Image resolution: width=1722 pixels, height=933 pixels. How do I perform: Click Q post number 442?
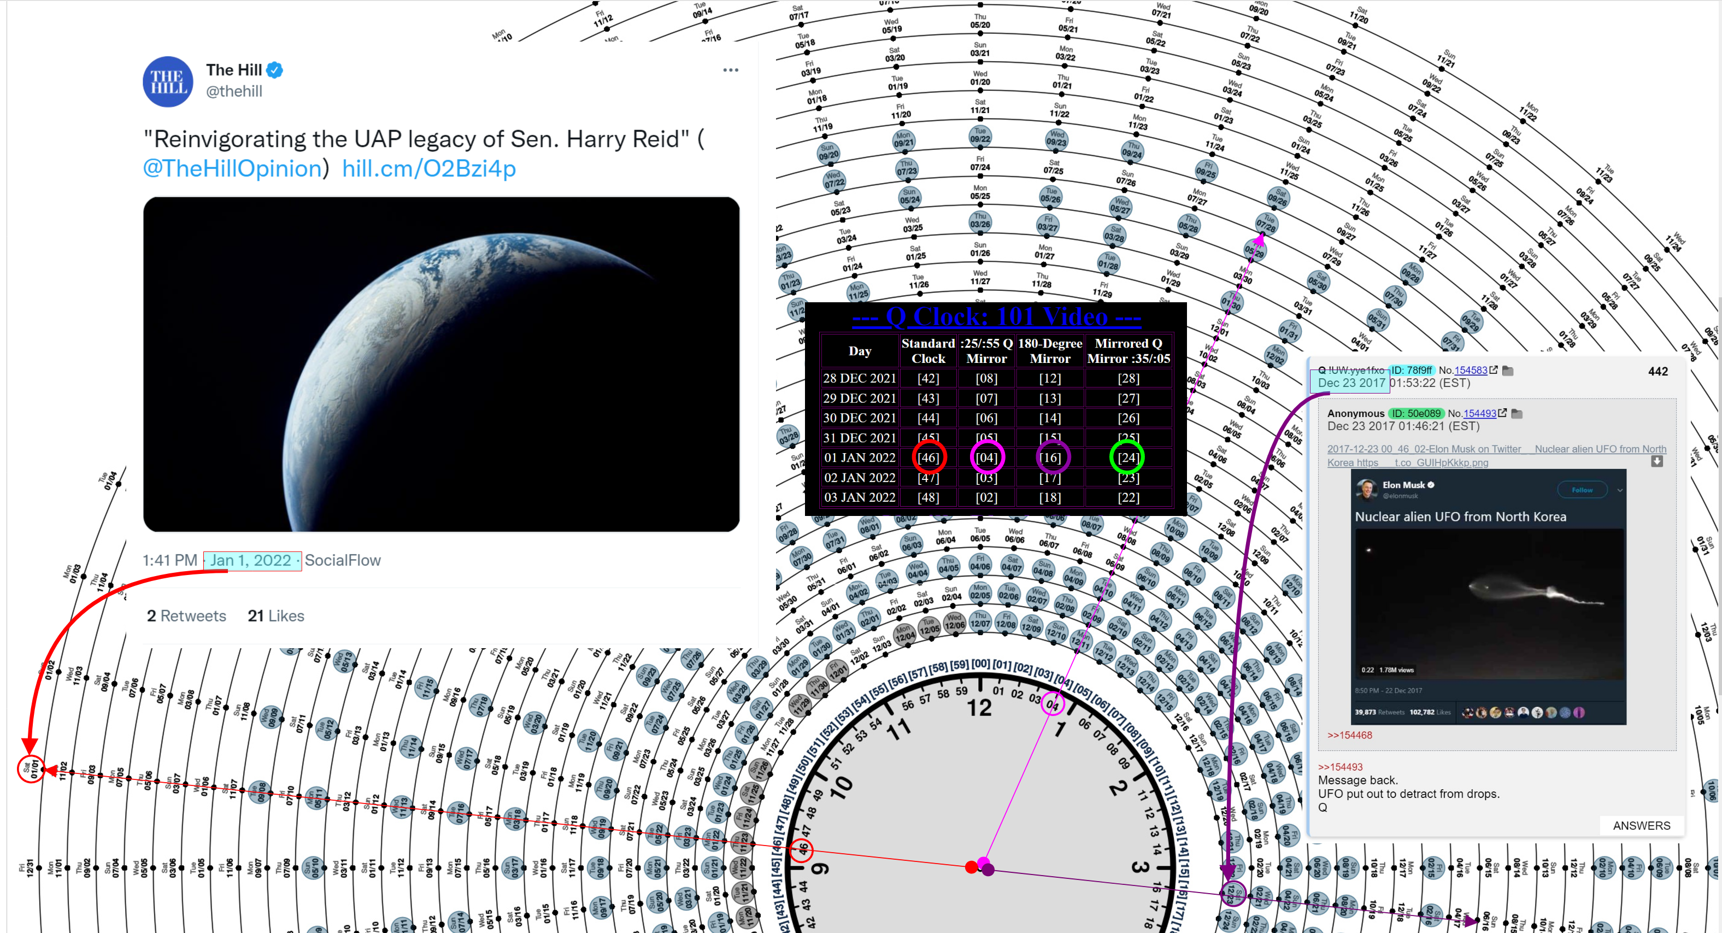pyautogui.click(x=1658, y=371)
